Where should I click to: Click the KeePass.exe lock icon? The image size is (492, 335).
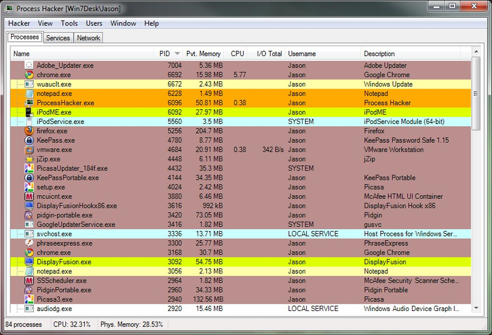pos(29,140)
